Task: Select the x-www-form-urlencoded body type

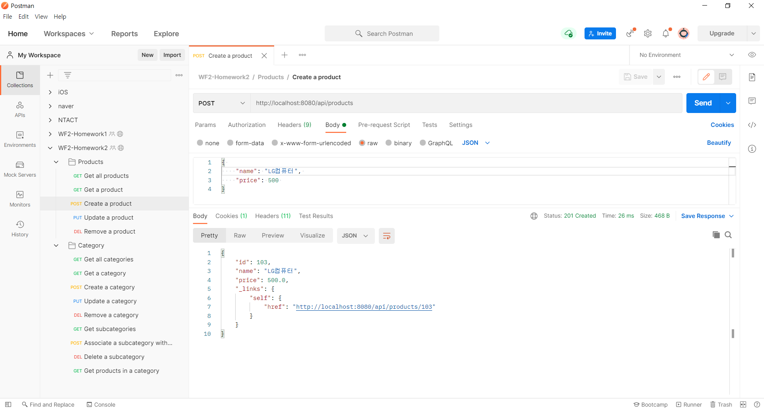Action: coord(275,143)
